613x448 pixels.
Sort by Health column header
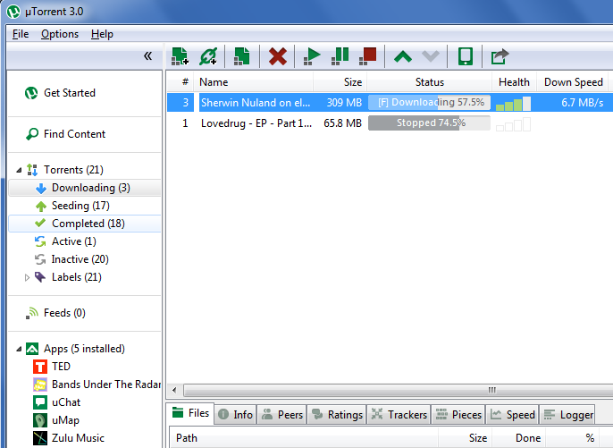pos(514,82)
